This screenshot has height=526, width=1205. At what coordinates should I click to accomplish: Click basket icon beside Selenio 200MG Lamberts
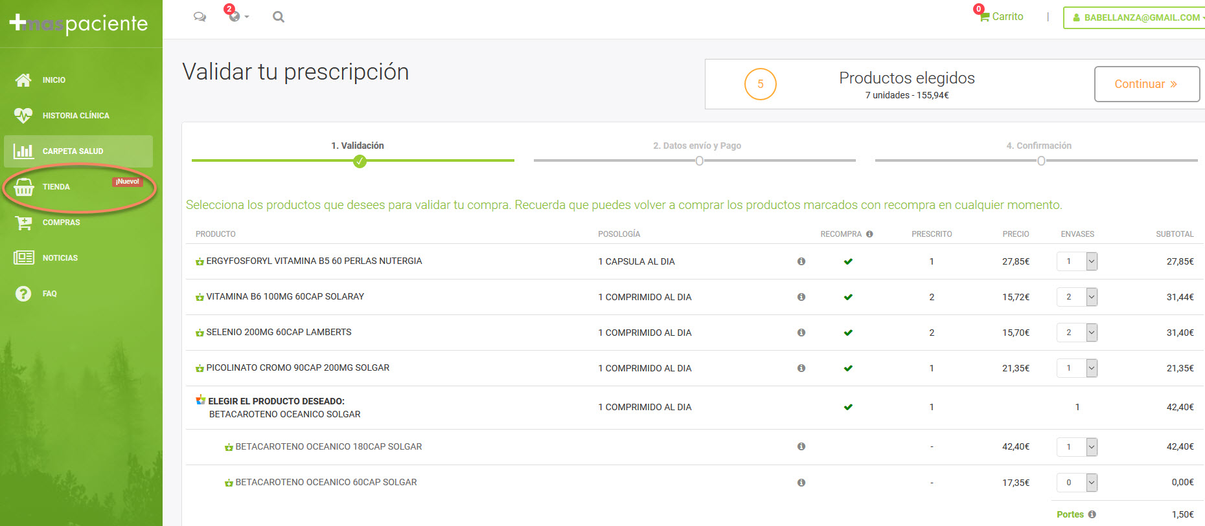pyautogui.click(x=200, y=333)
